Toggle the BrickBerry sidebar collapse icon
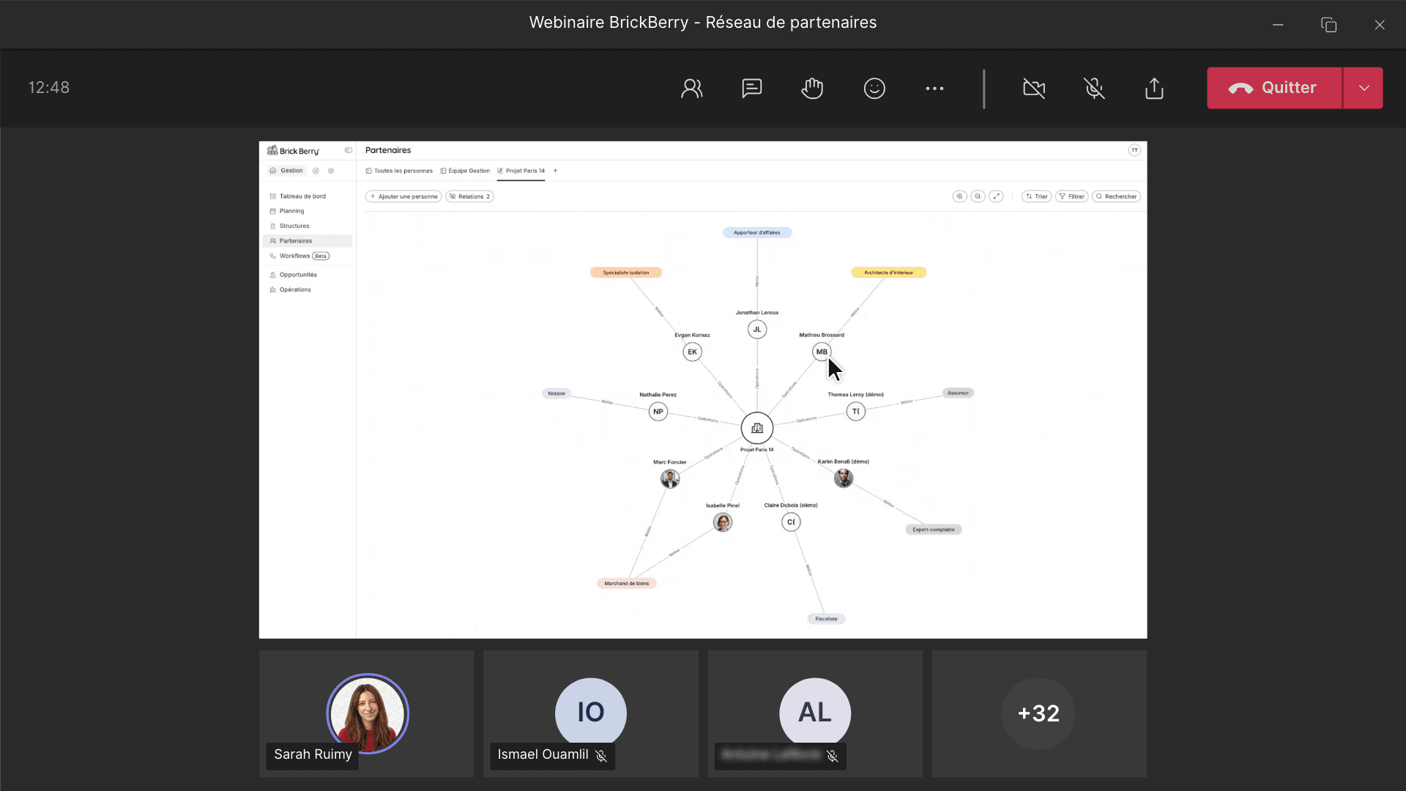1406x791 pixels. coord(349,150)
